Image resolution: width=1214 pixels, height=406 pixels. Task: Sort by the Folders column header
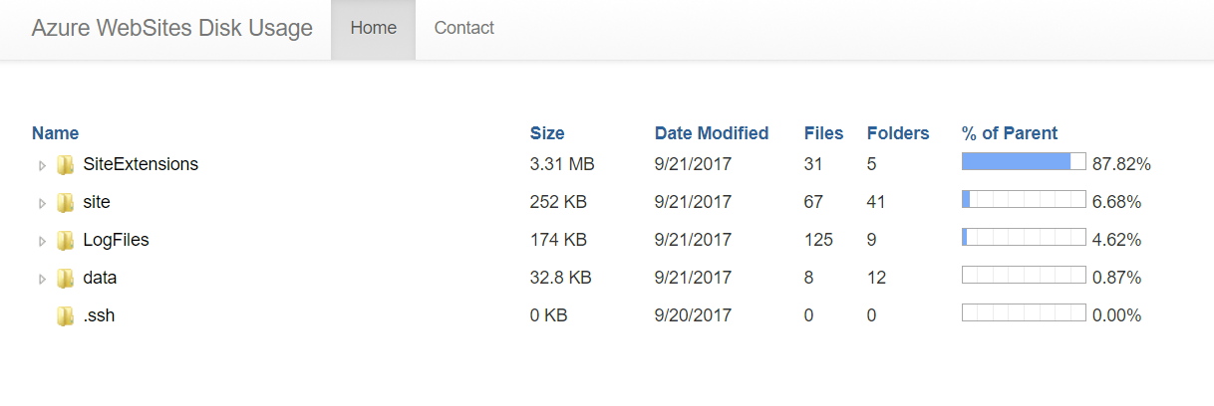[x=898, y=133]
